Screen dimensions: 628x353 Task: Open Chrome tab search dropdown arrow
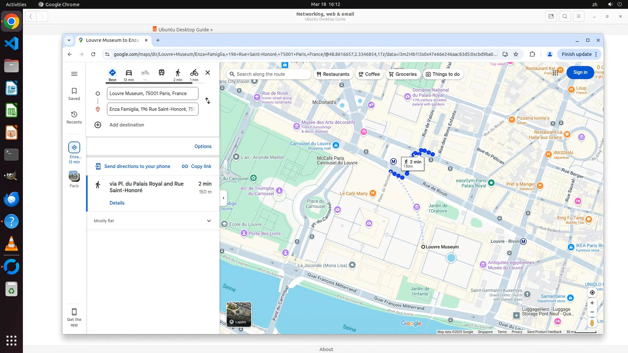pos(69,40)
